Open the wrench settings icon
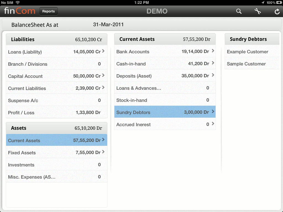Viewport: 283px width, 212px height. 258,11
